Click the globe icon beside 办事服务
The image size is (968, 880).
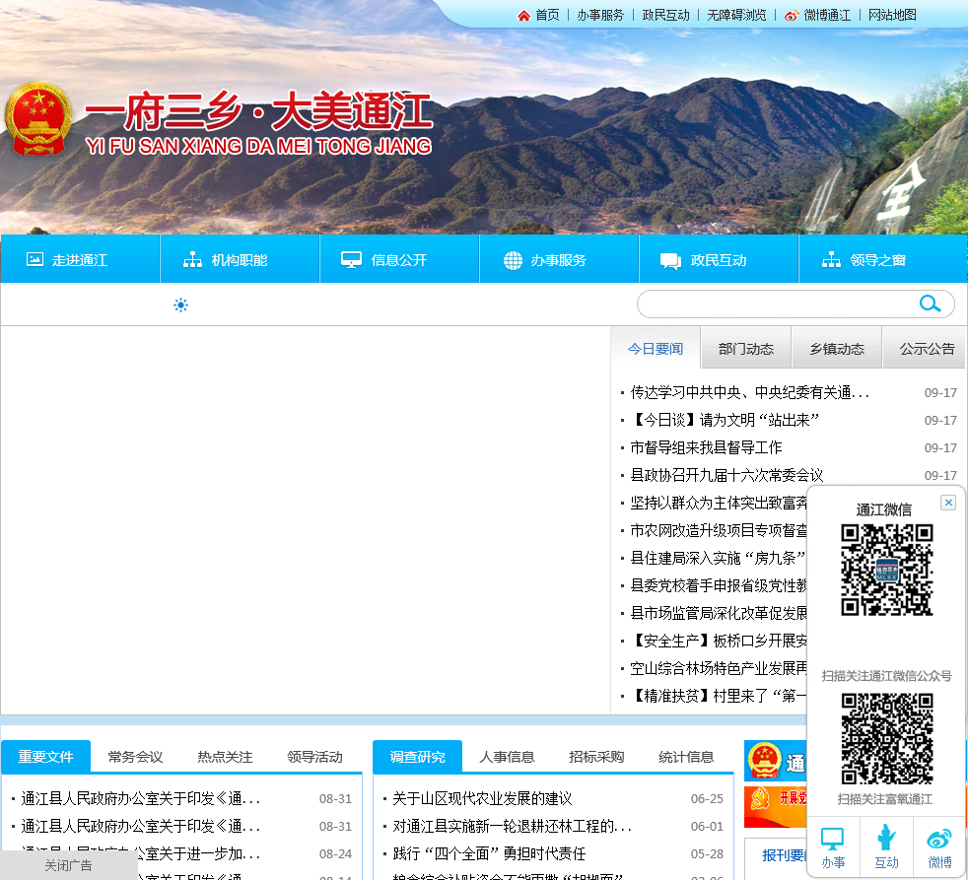[x=513, y=260]
